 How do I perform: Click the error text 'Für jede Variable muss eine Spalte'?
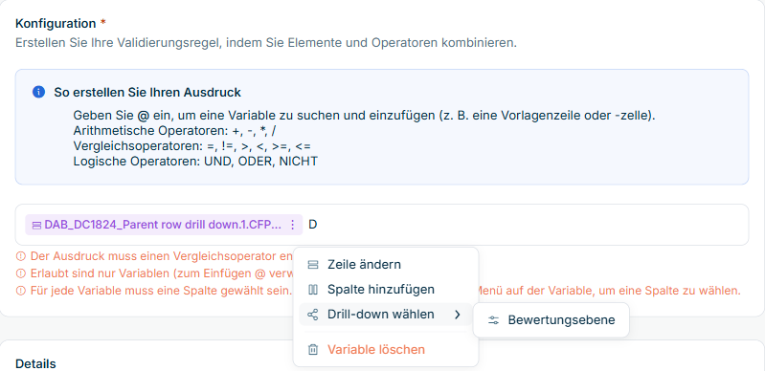(x=162, y=291)
